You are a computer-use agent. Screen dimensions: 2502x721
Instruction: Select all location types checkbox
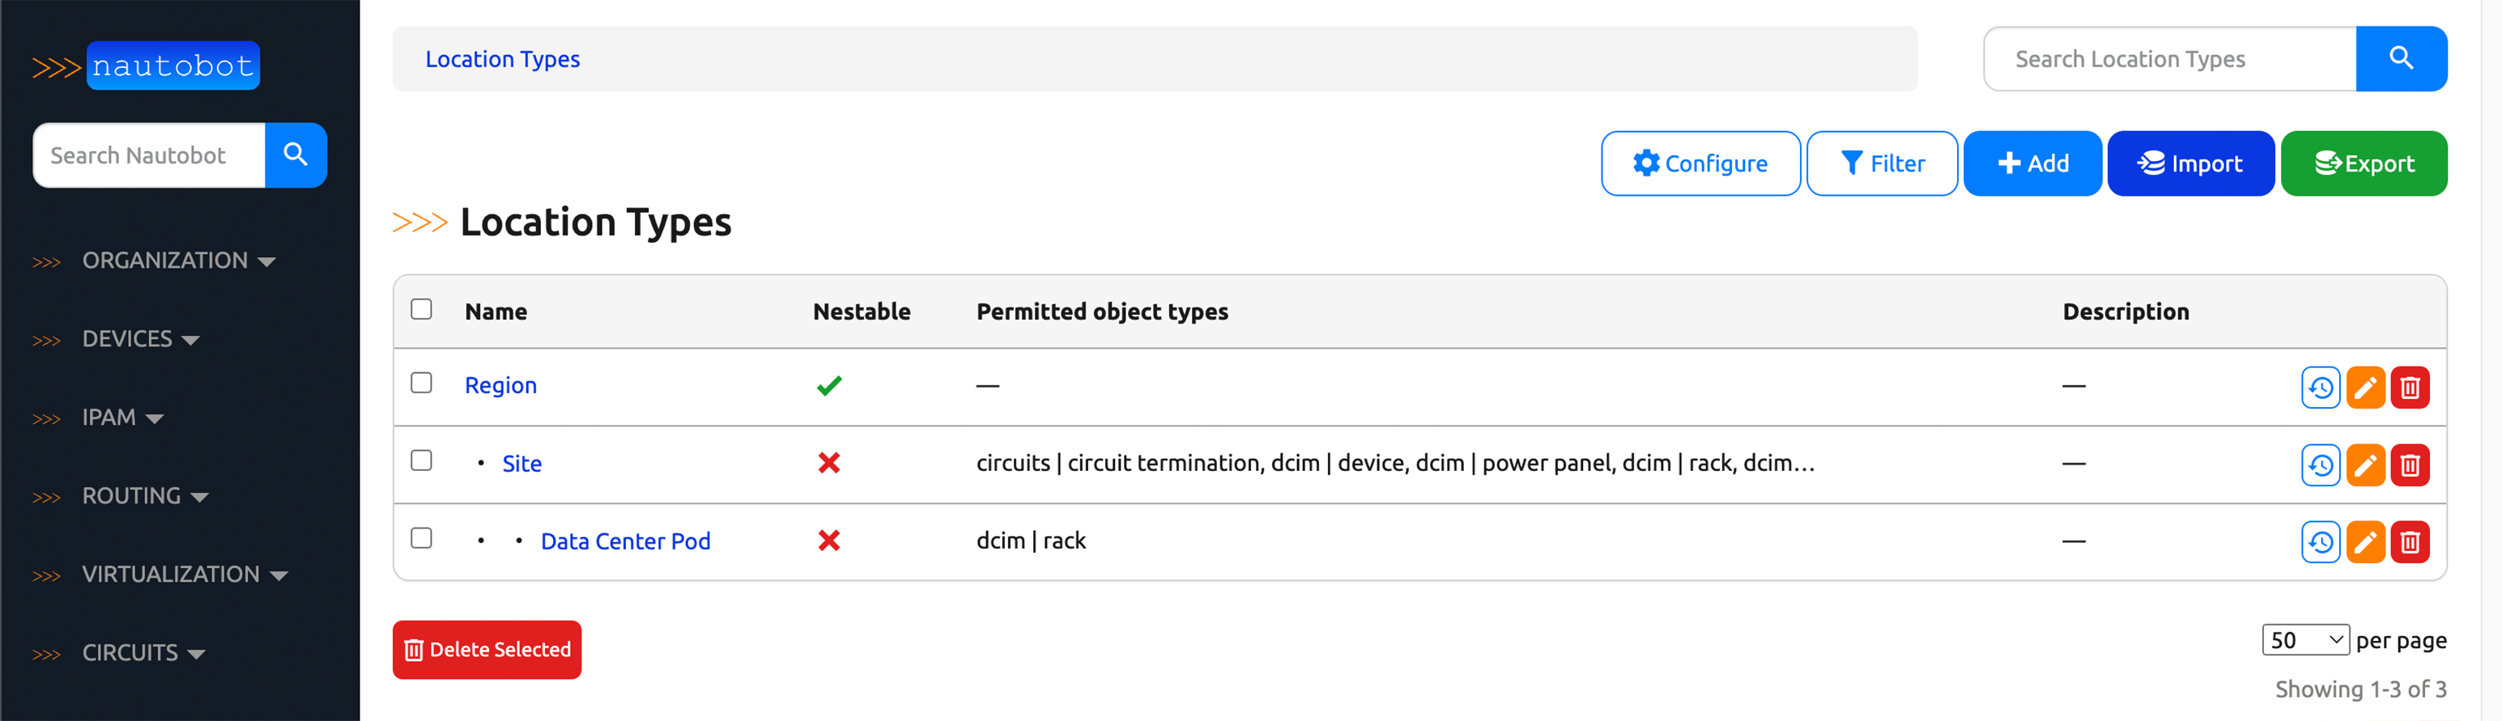tap(422, 307)
